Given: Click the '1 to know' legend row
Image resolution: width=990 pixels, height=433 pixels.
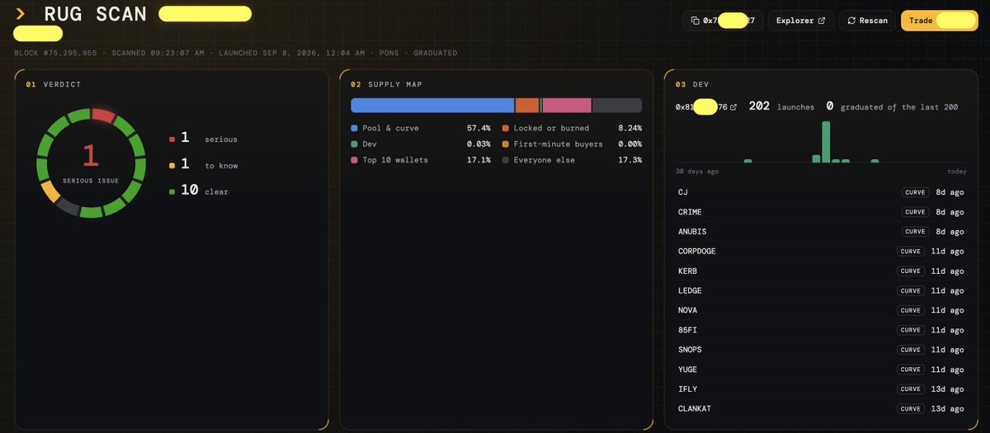Looking at the screenshot, I should pyautogui.click(x=203, y=165).
